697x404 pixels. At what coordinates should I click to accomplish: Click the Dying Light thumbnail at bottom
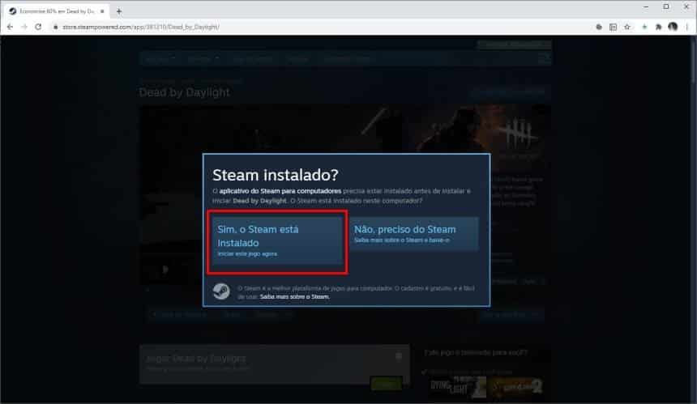(x=457, y=386)
